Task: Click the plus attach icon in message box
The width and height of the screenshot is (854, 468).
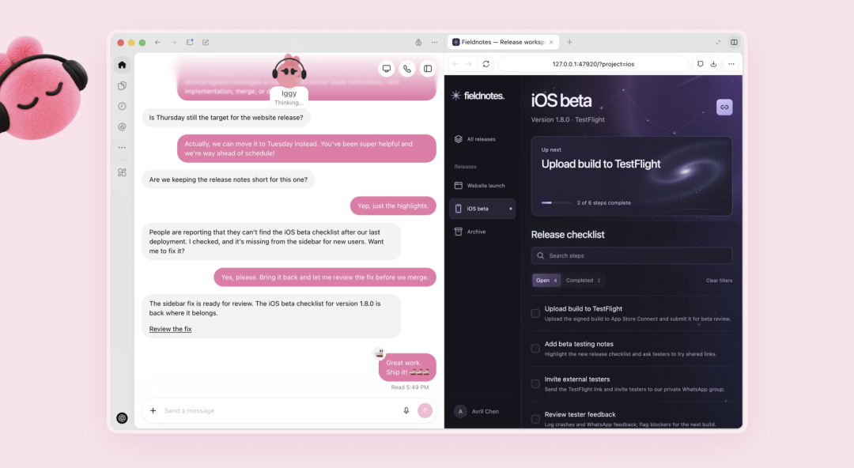Action: pyautogui.click(x=153, y=411)
